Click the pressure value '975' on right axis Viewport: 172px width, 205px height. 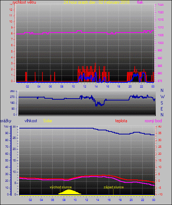[160, 81]
